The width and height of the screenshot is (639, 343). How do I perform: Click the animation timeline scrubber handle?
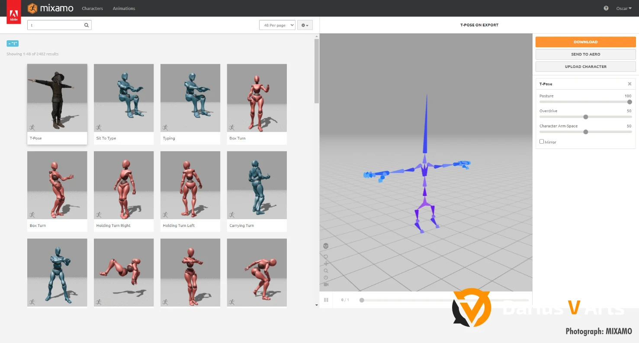tap(362, 300)
